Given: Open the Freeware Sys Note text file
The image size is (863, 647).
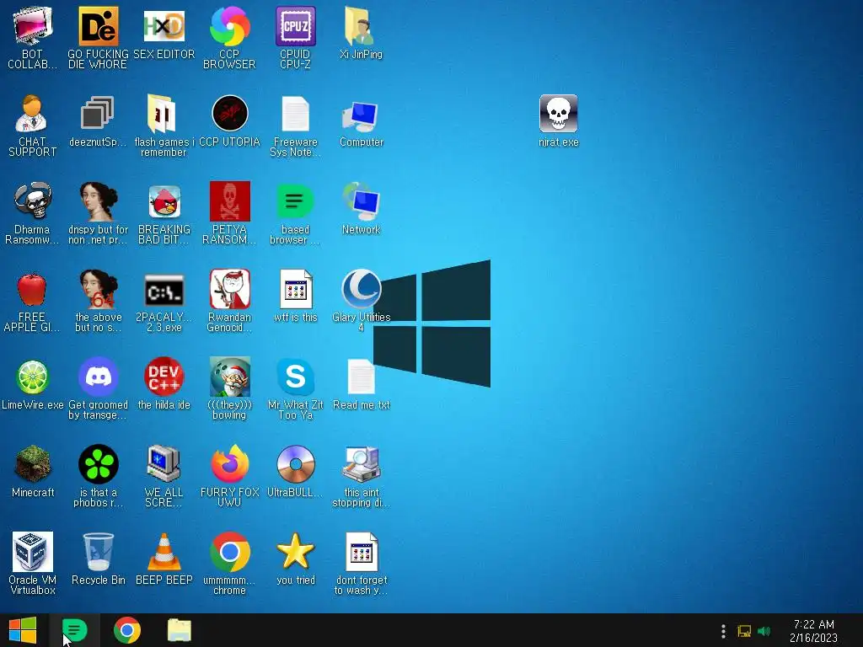Looking at the screenshot, I should pos(296,126).
